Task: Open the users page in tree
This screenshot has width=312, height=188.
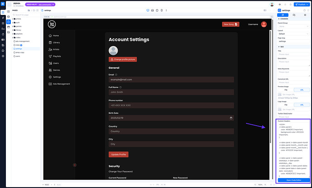Action: [17, 56]
